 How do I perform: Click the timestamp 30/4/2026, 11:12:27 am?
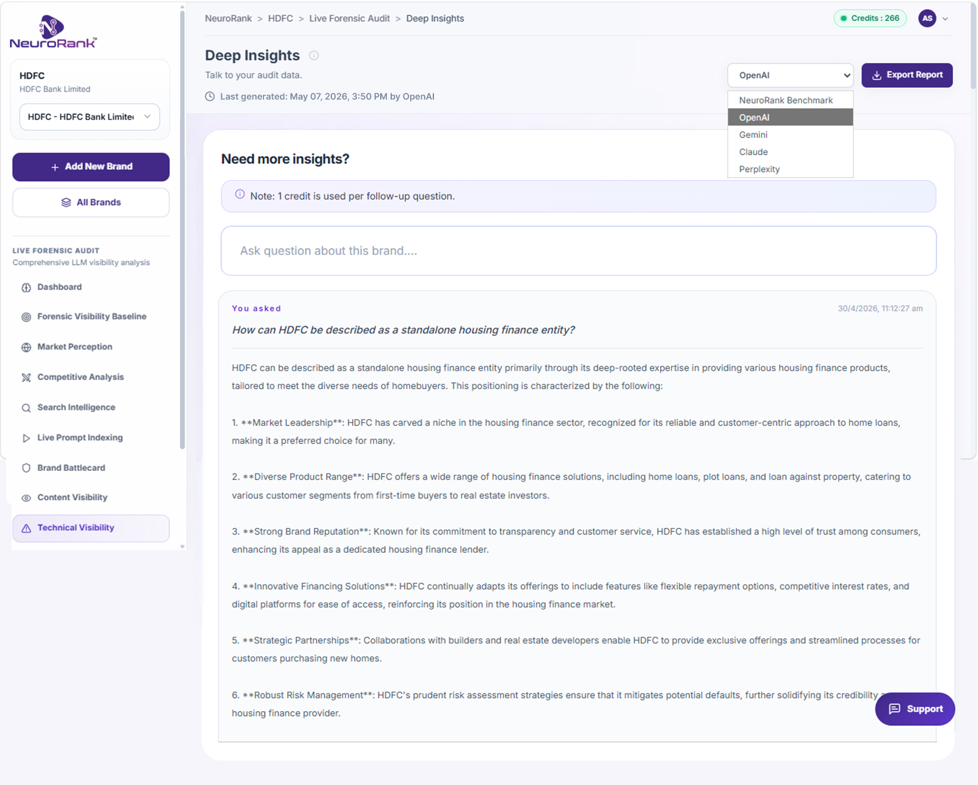[880, 309]
